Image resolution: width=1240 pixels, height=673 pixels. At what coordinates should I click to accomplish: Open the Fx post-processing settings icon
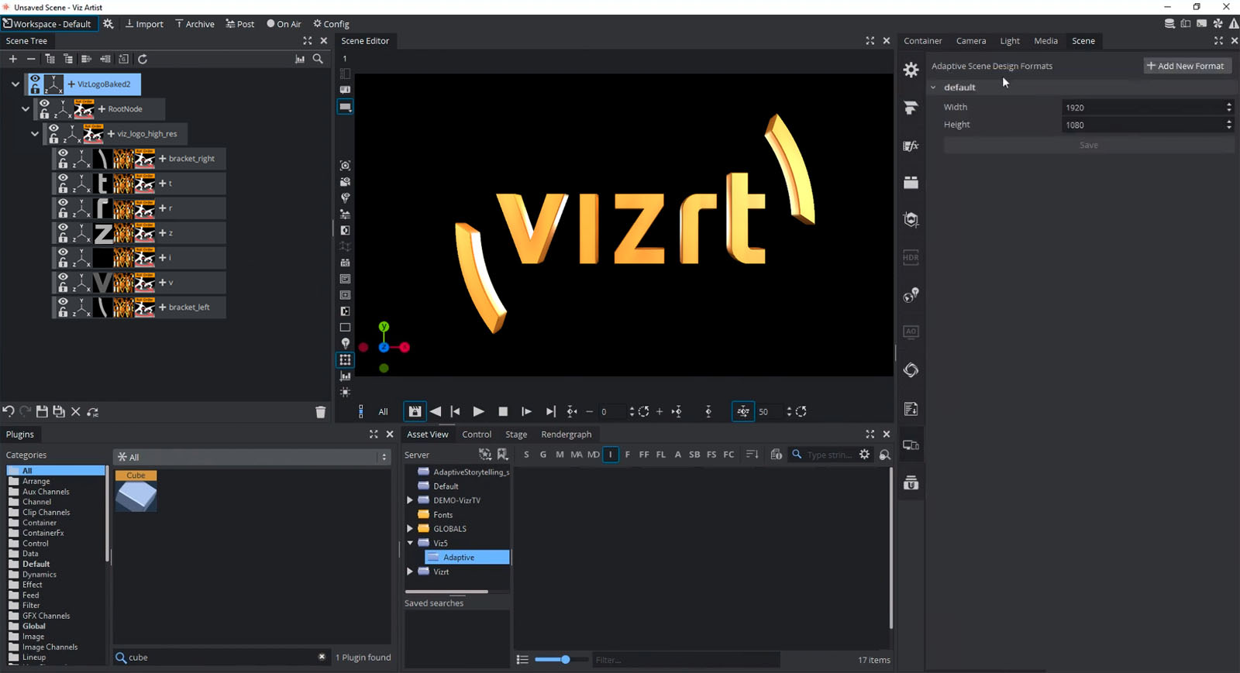tap(911, 146)
